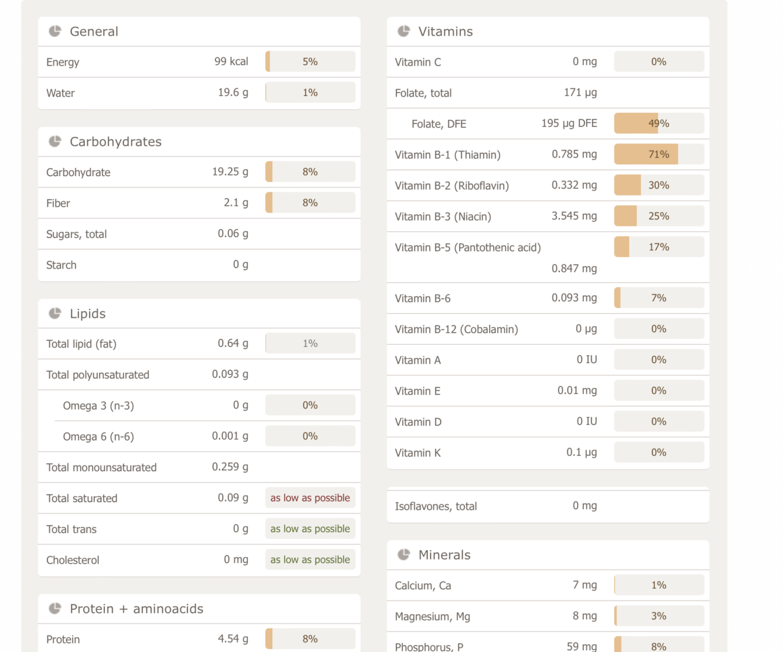Click the Minerals pie chart icon
This screenshot has width=783, height=652.
click(403, 554)
